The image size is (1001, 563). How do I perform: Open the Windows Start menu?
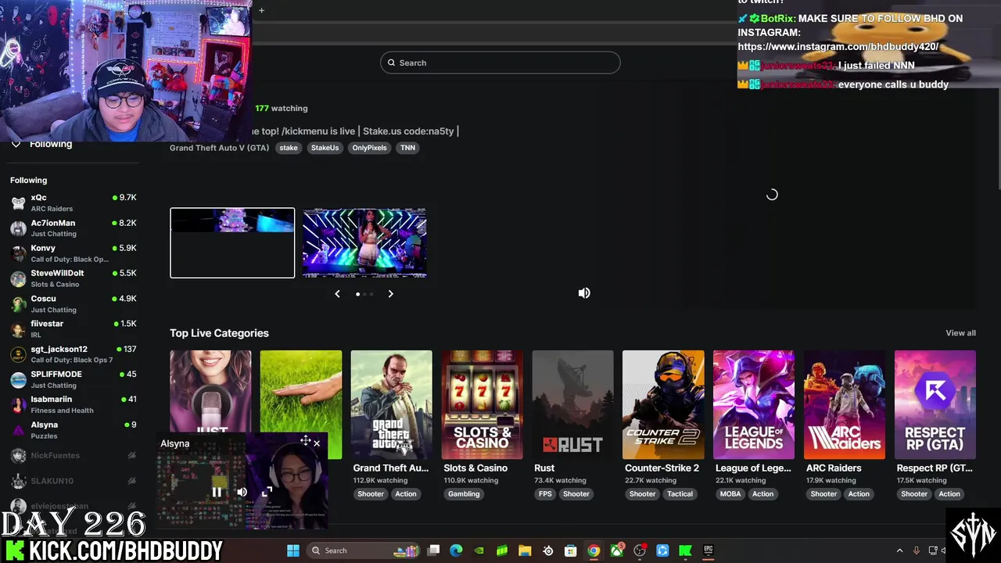pyautogui.click(x=293, y=550)
